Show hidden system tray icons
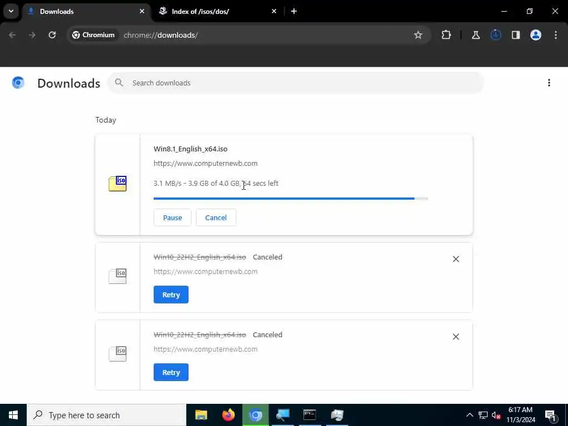Screen dimensions: 568x426 point(469,415)
